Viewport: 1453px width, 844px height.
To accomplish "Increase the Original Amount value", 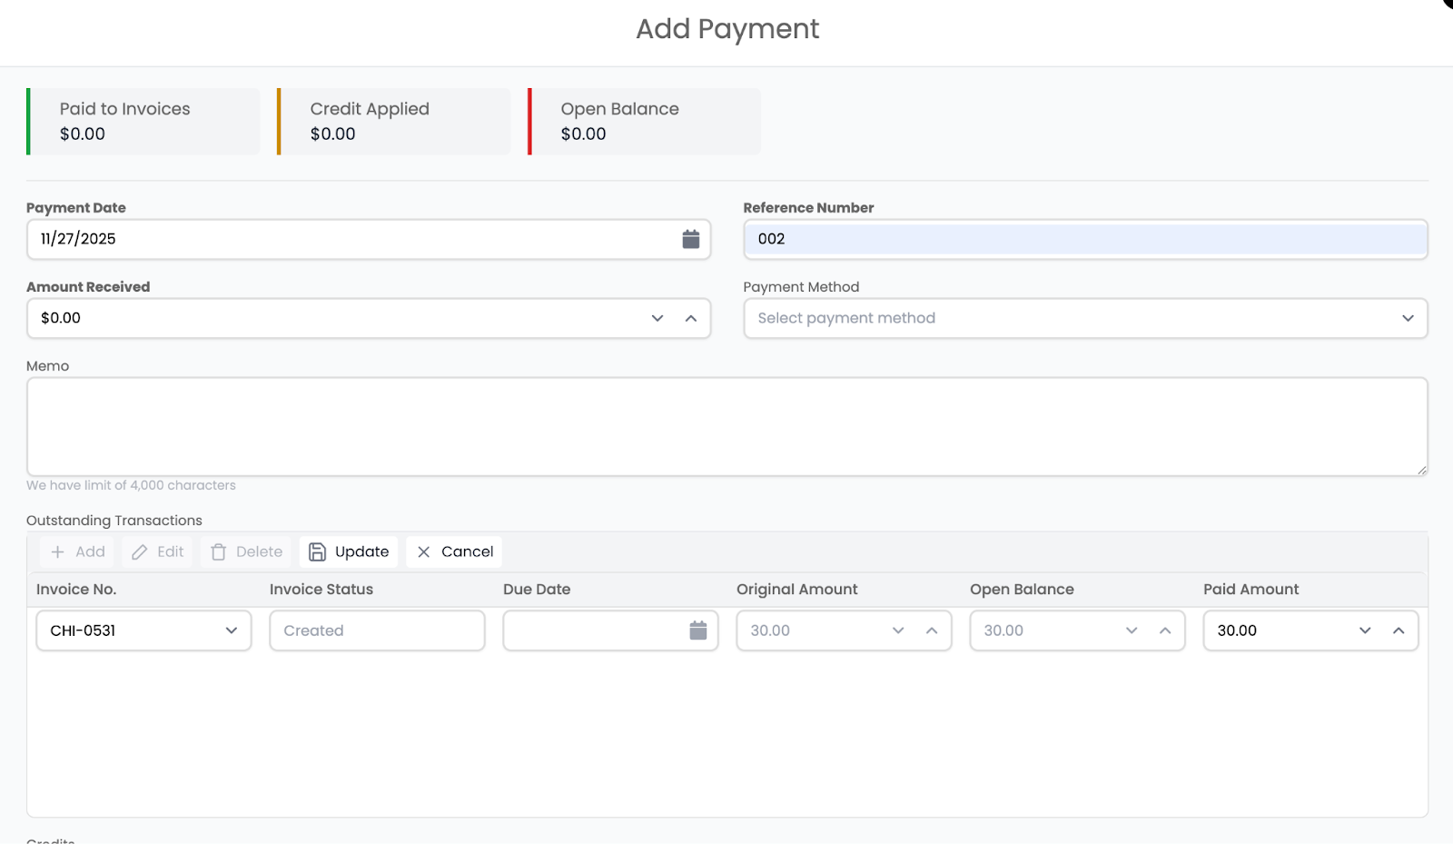I will 932,631.
